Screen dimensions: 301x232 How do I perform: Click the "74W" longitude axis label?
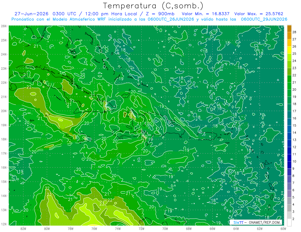tap(118, 228)
